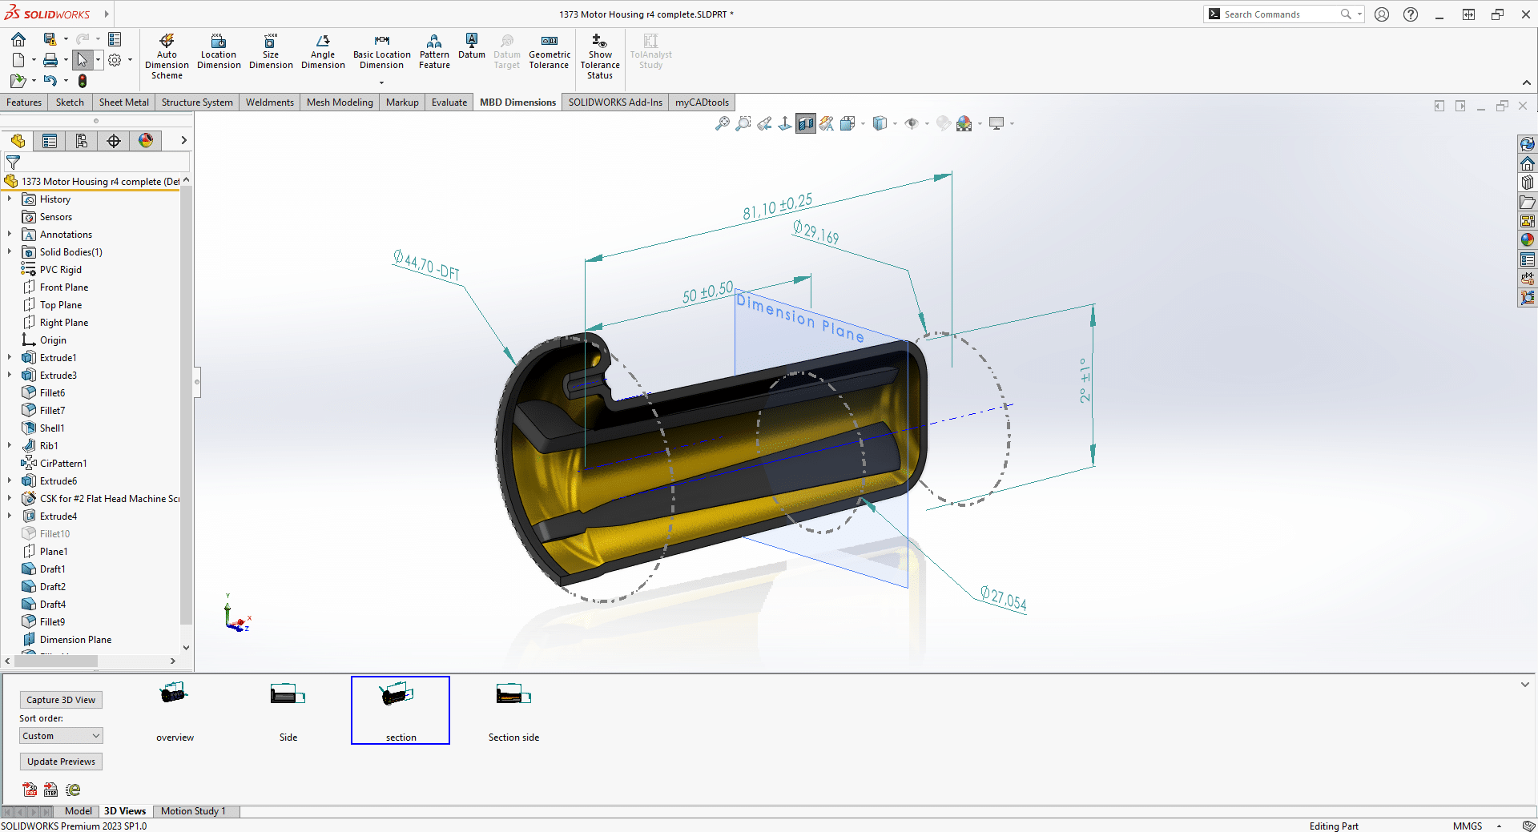Open the Sort order Custom dropdown
The width and height of the screenshot is (1538, 832).
pyautogui.click(x=61, y=736)
